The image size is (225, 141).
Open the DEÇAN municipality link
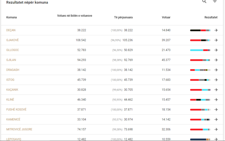coord(11,30)
